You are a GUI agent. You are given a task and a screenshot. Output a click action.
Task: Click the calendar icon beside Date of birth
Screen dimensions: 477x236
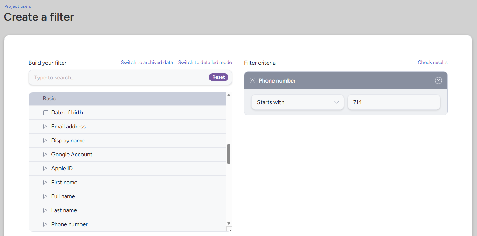pos(45,113)
